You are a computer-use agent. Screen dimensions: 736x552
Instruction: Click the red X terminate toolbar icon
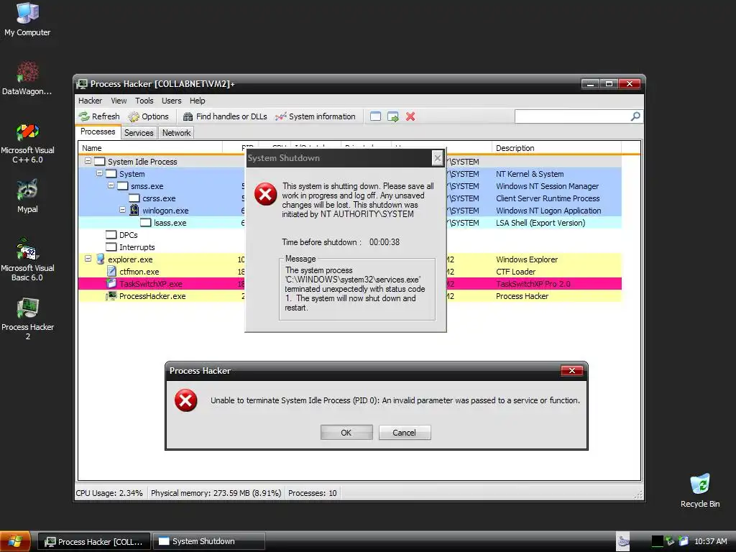coord(410,116)
